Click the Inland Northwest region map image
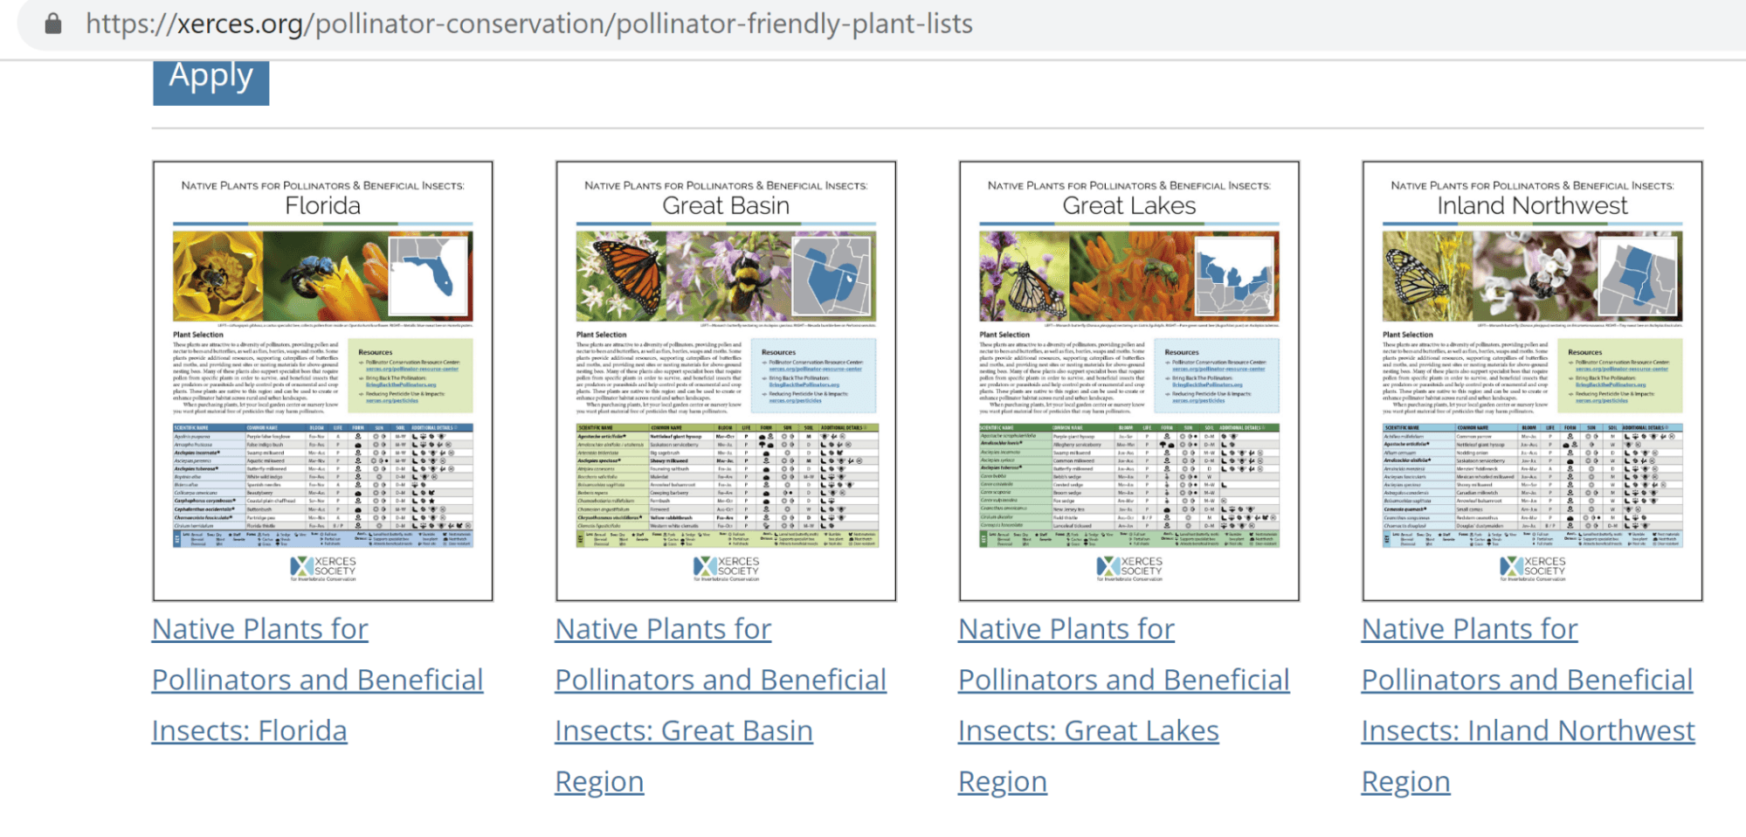1746x837 pixels. 1639,277
